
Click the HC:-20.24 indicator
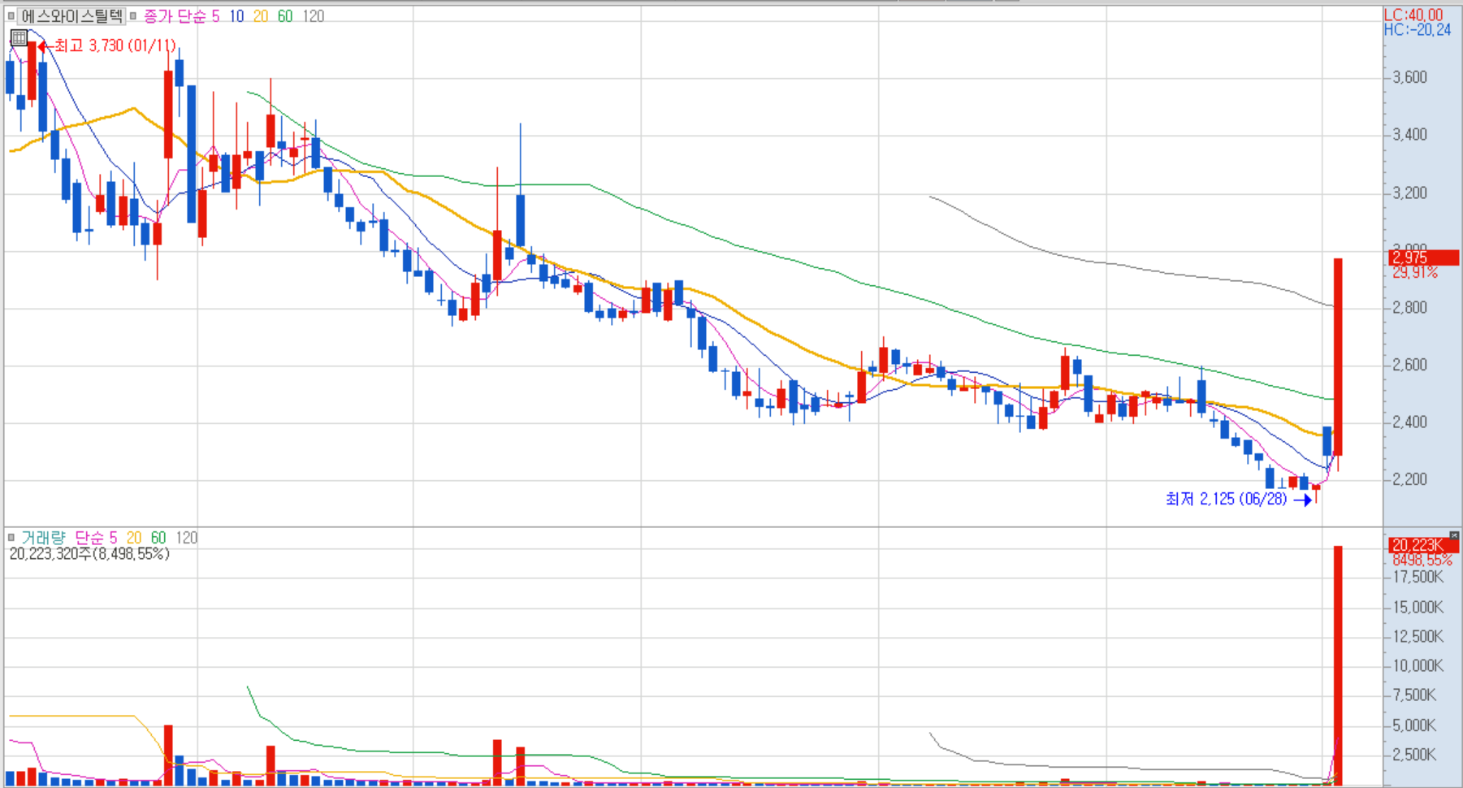pos(1418,30)
